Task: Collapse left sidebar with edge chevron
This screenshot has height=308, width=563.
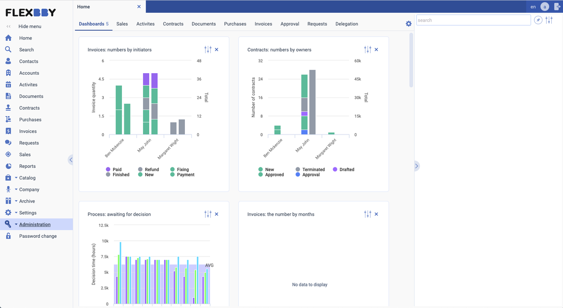Action: coord(71,160)
